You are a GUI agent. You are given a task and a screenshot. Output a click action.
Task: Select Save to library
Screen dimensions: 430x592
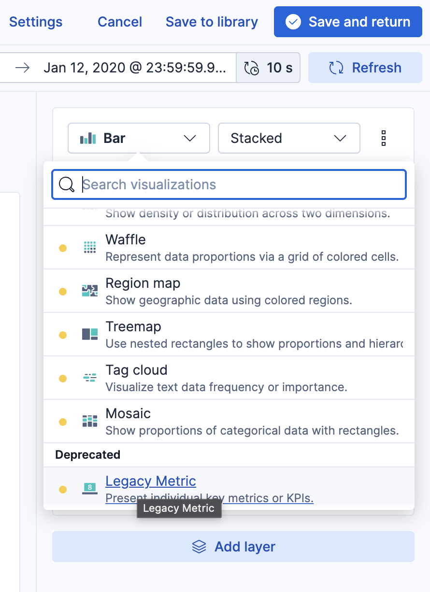coord(212,22)
